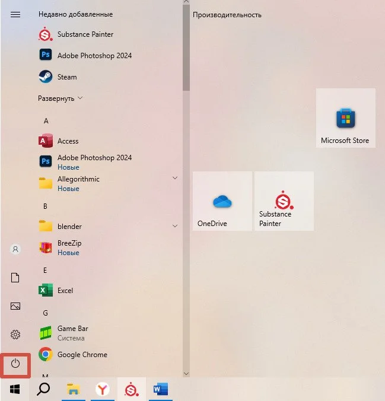Open the Documents icon in the sidebar
This screenshot has height=401, width=385.
pyautogui.click(x=15, y=278)
